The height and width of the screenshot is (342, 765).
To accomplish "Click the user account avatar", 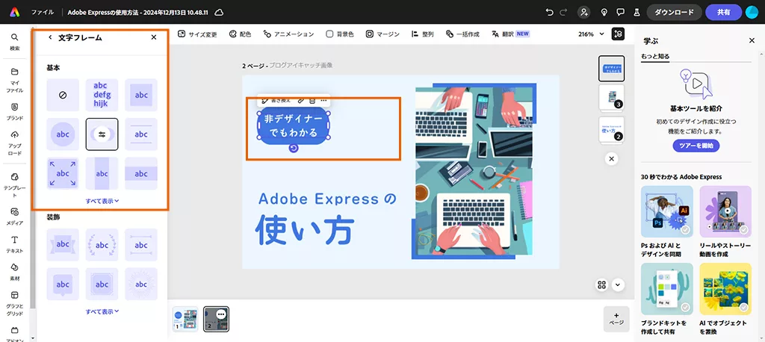I will [752, 12].
